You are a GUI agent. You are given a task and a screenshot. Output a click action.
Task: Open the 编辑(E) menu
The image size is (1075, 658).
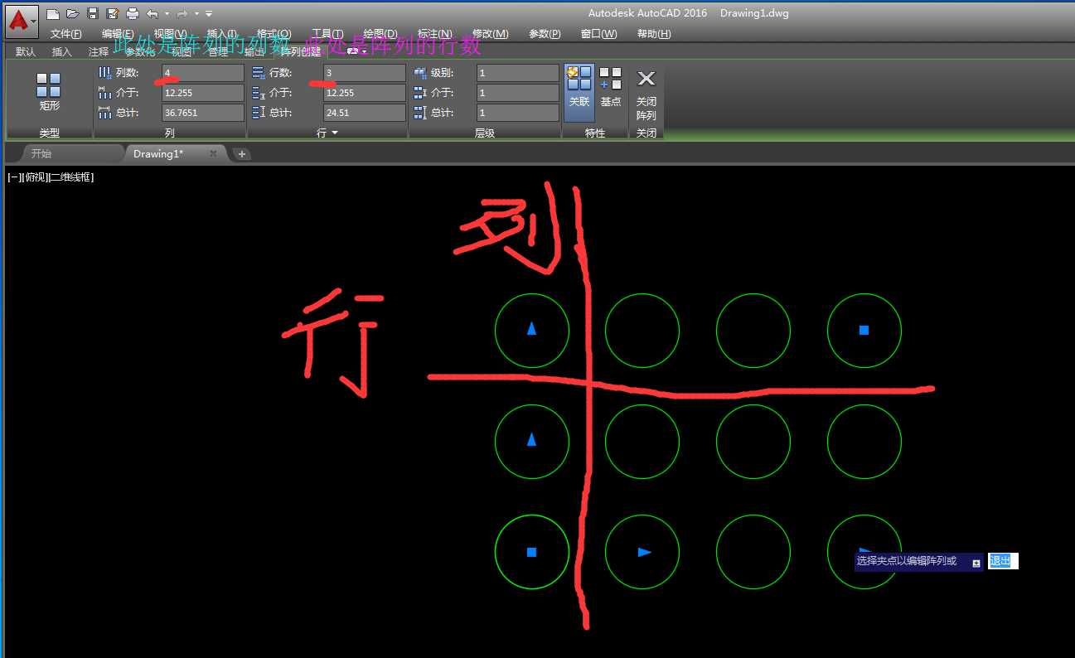118,34
